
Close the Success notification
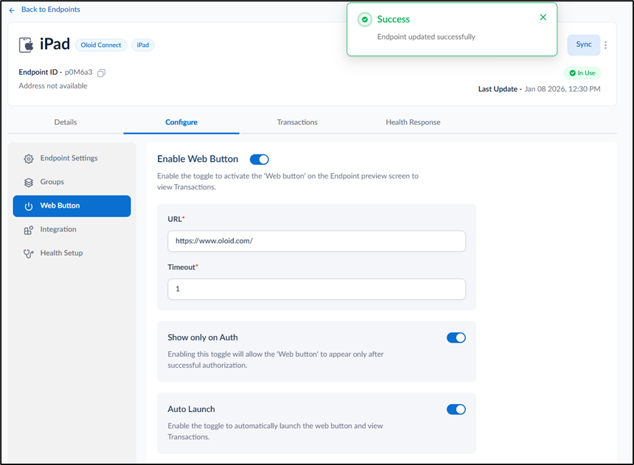click(543, 17)
